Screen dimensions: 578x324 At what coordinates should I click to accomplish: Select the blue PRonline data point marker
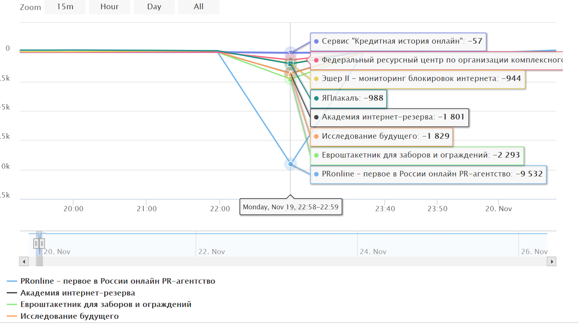[290, 164]
